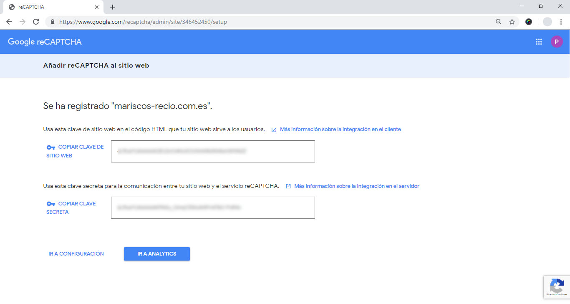Click the secret key text field

click(213, 208)
